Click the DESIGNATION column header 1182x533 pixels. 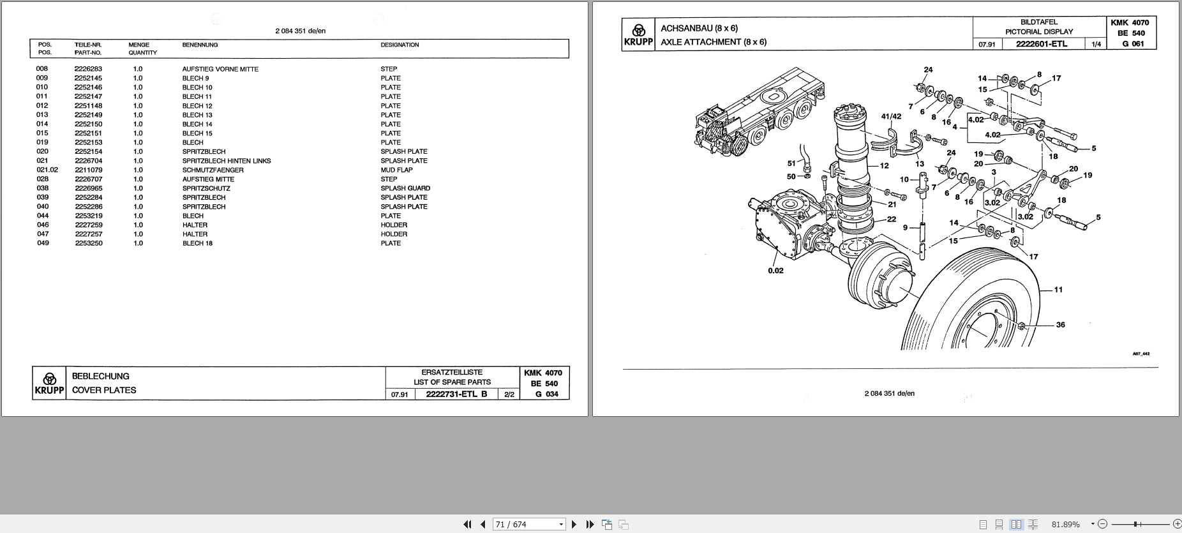400,45
